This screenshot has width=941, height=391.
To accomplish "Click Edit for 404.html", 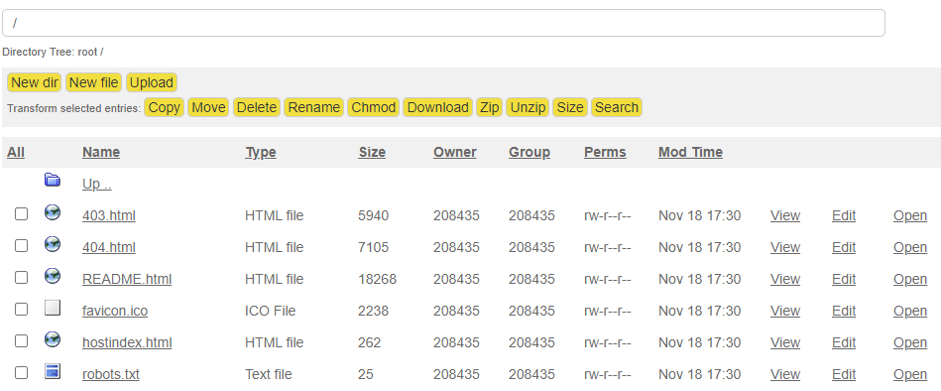I will 844,247.
